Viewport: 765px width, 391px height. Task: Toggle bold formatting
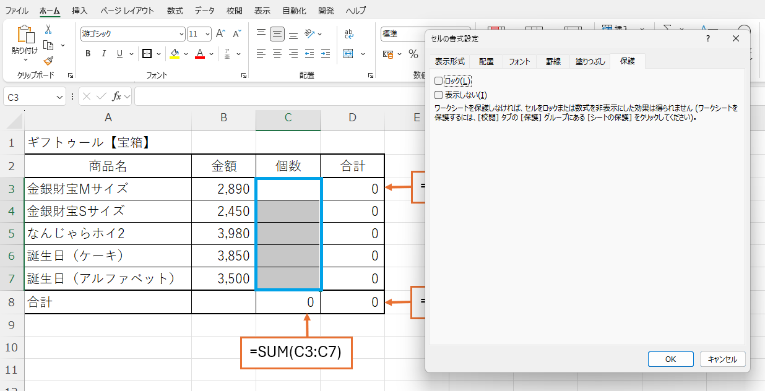(x=87, y=54)
